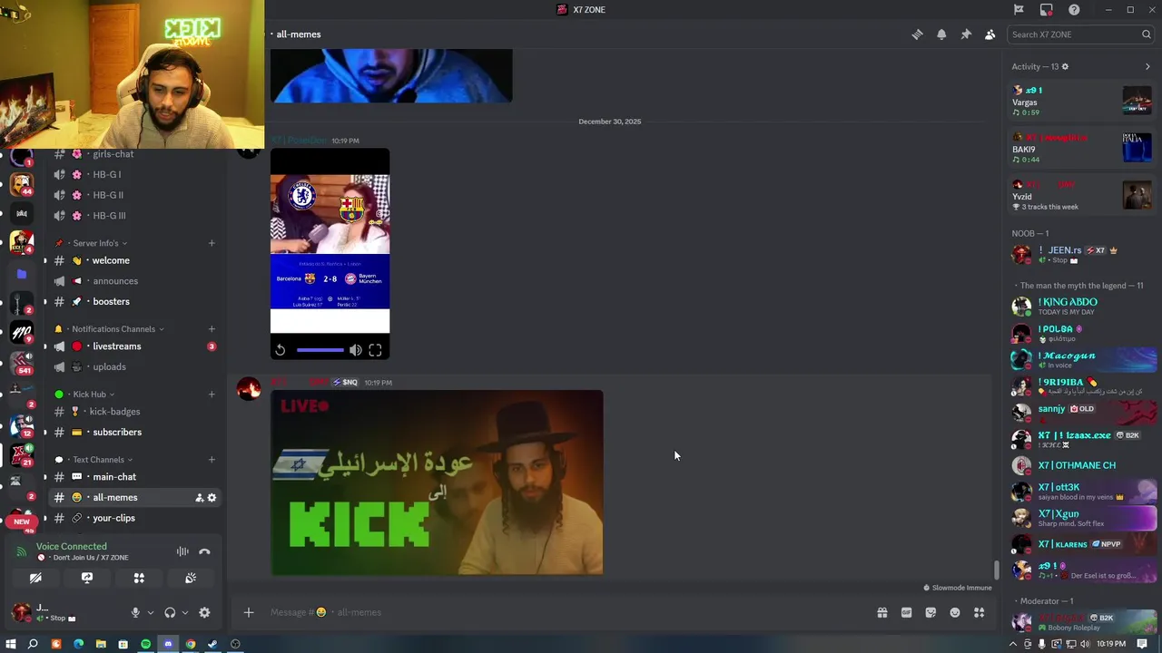This screenshot has height=653, width=1162.
Task: Open the soundboard in voice panel
Action: click(x=191, y=578)
